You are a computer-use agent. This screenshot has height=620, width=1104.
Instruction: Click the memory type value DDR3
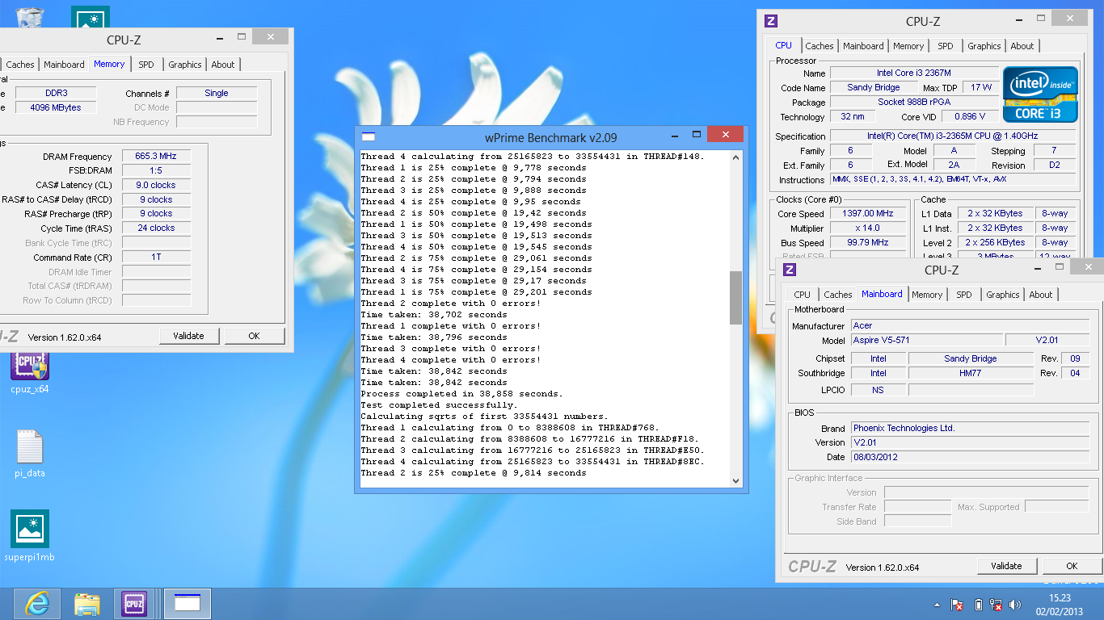point(55,93)
